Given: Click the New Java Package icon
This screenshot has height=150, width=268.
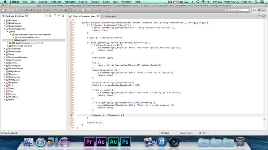Looking at the screenshot, I should [44, 10].
